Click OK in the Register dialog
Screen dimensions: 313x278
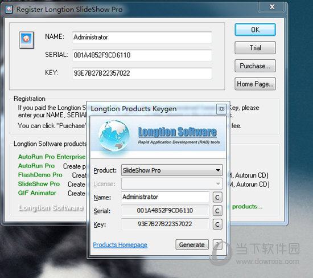point(255,30)
